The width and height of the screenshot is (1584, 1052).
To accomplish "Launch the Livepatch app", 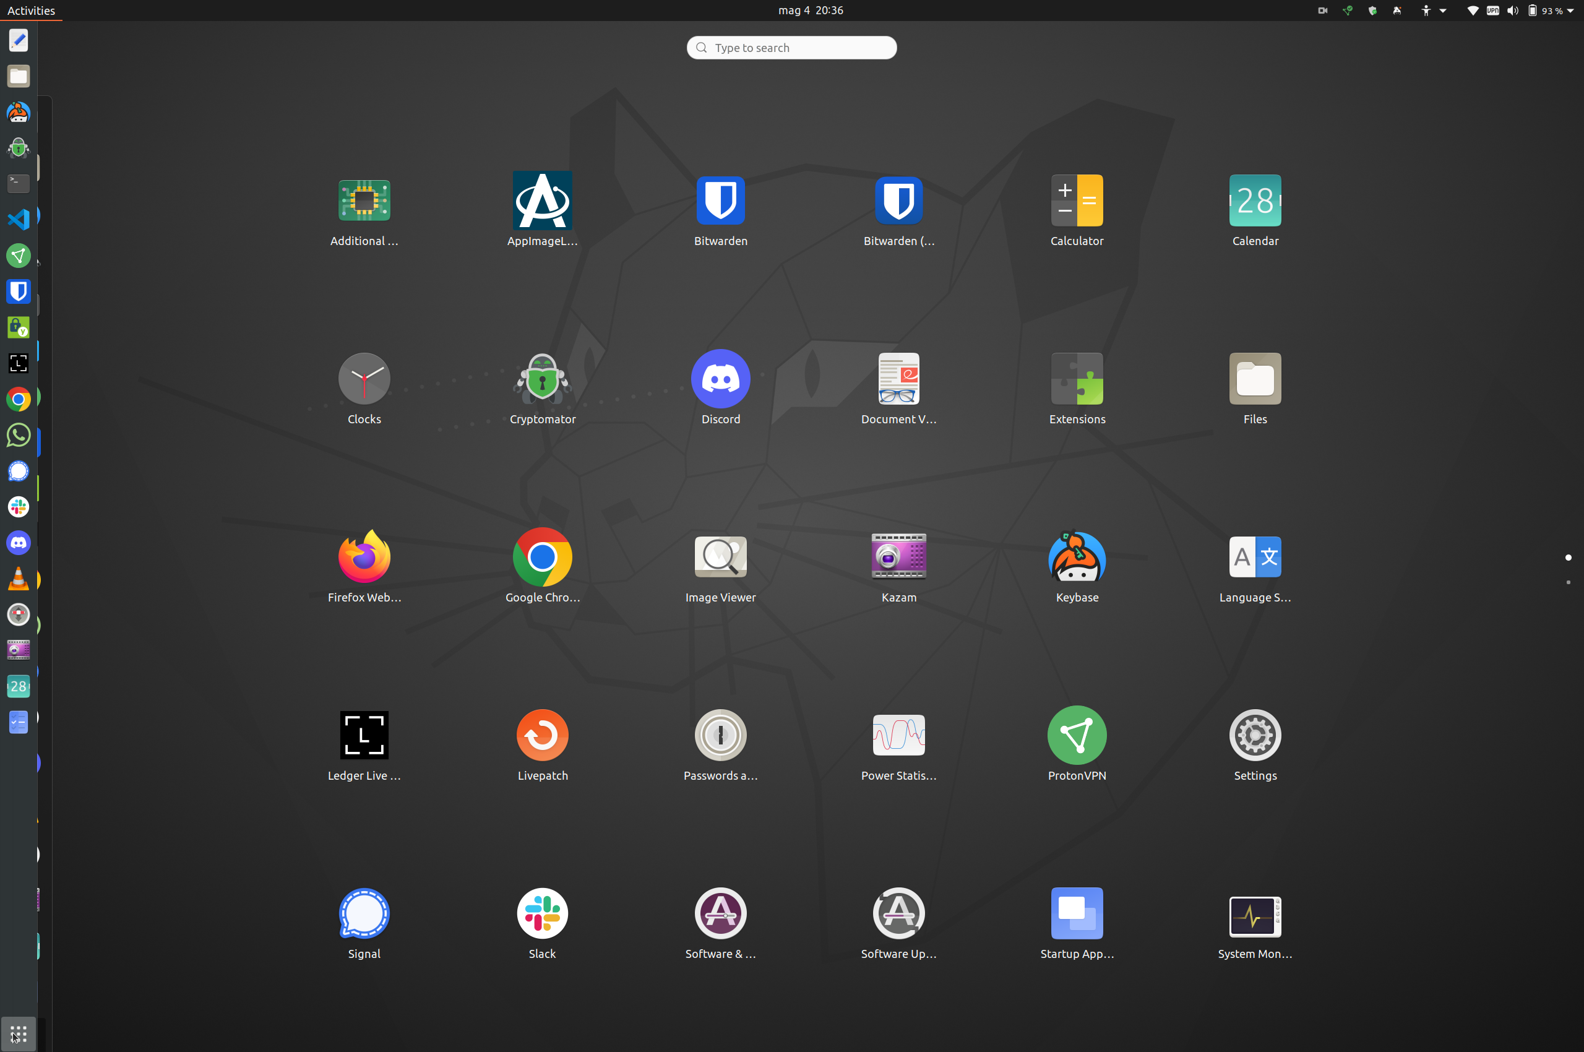I will (x=542, y=735).
